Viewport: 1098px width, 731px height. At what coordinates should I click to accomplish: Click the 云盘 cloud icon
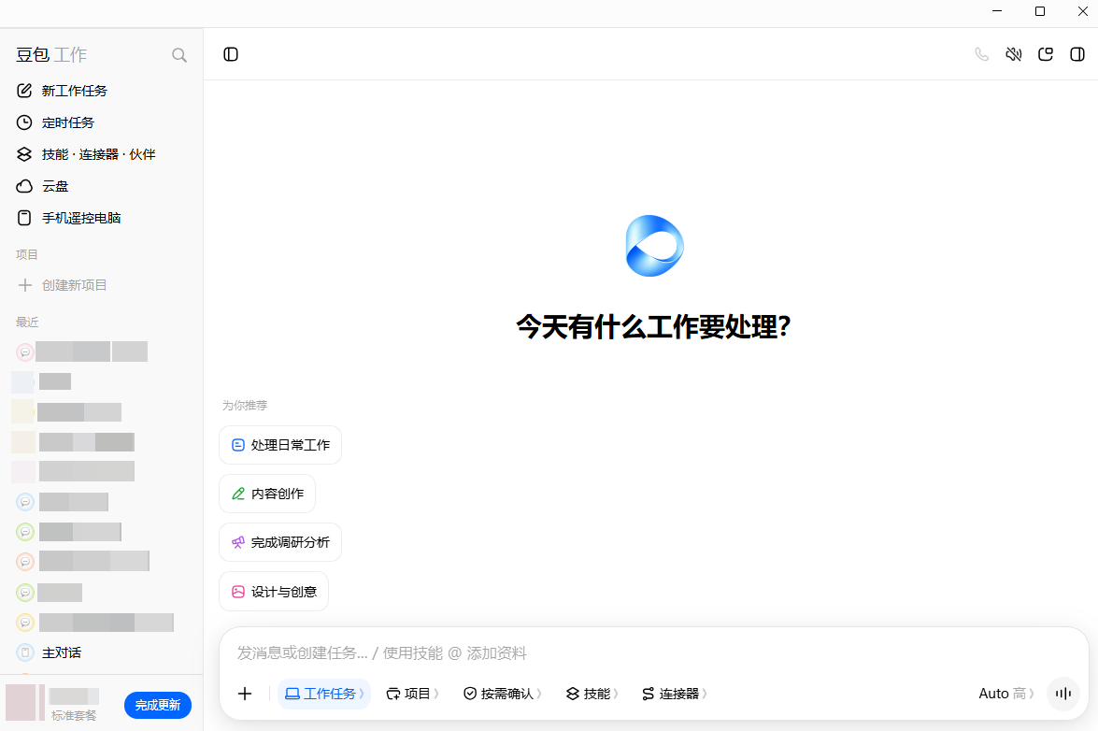(24, 186)
